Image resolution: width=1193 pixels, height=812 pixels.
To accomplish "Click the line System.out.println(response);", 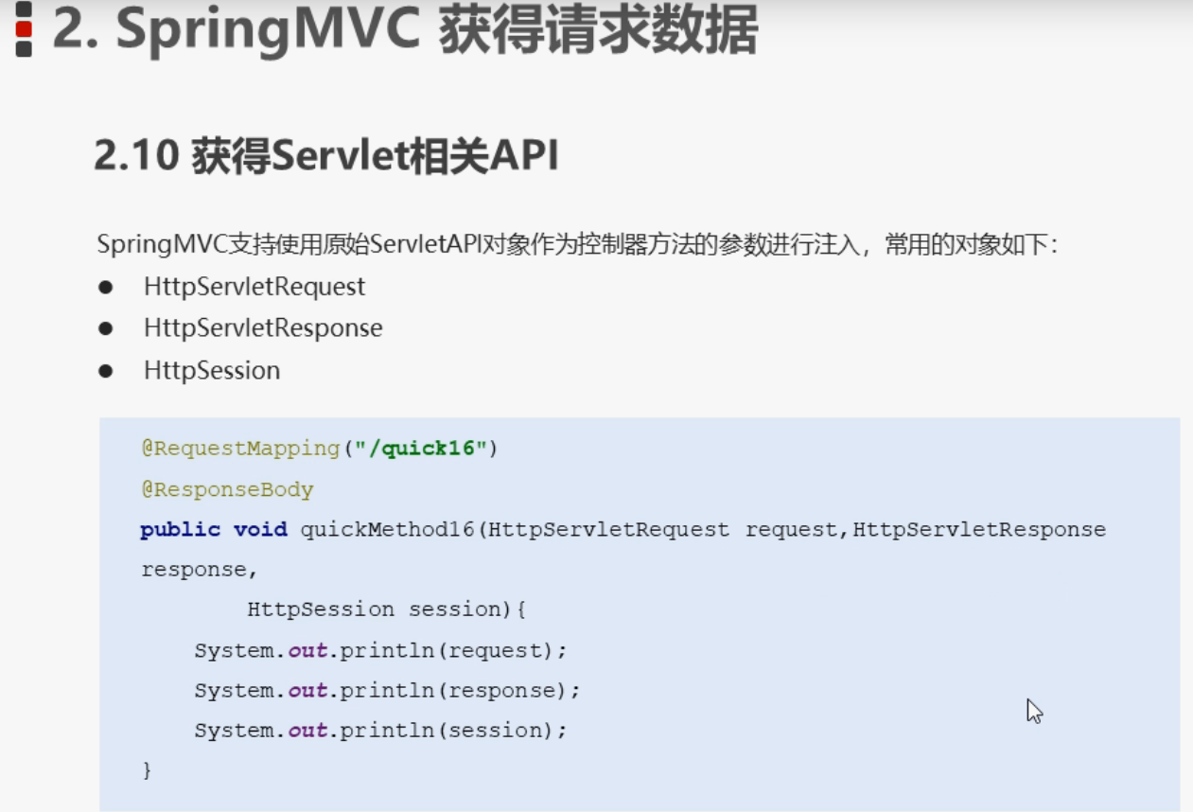I will click(x=387, y=690).
